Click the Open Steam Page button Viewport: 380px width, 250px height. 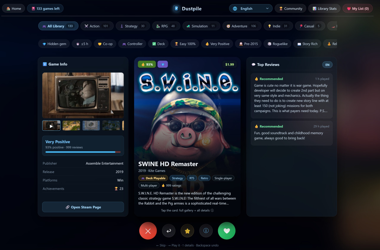[x=83, y=207]
